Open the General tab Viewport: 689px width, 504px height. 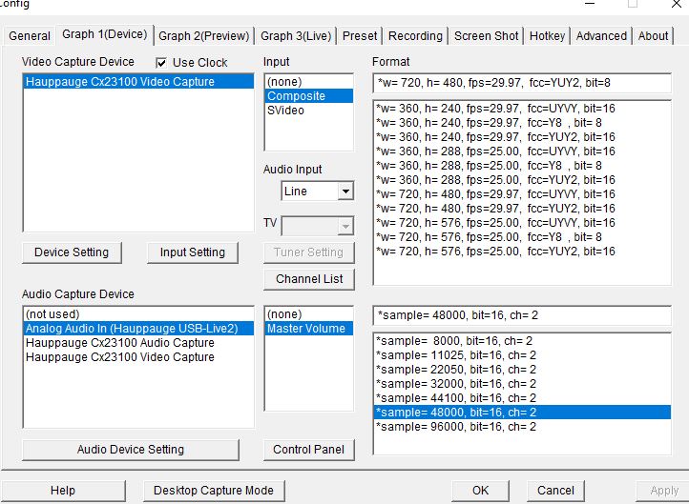point(30,35)
